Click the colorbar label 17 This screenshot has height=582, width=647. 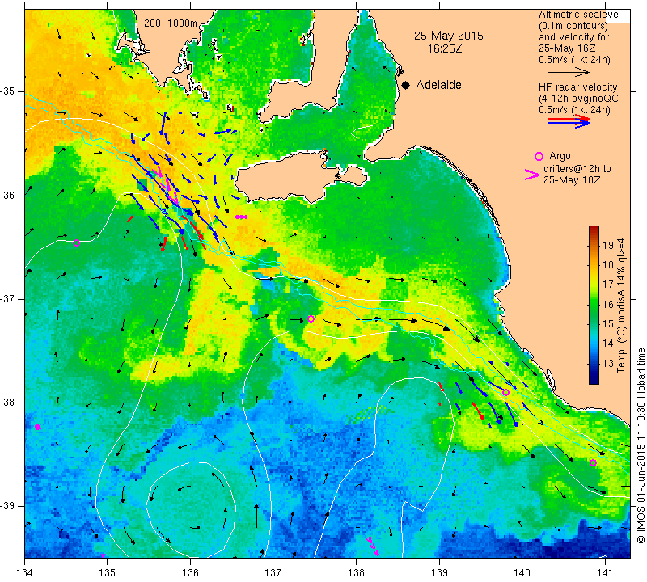coord(608,285)
